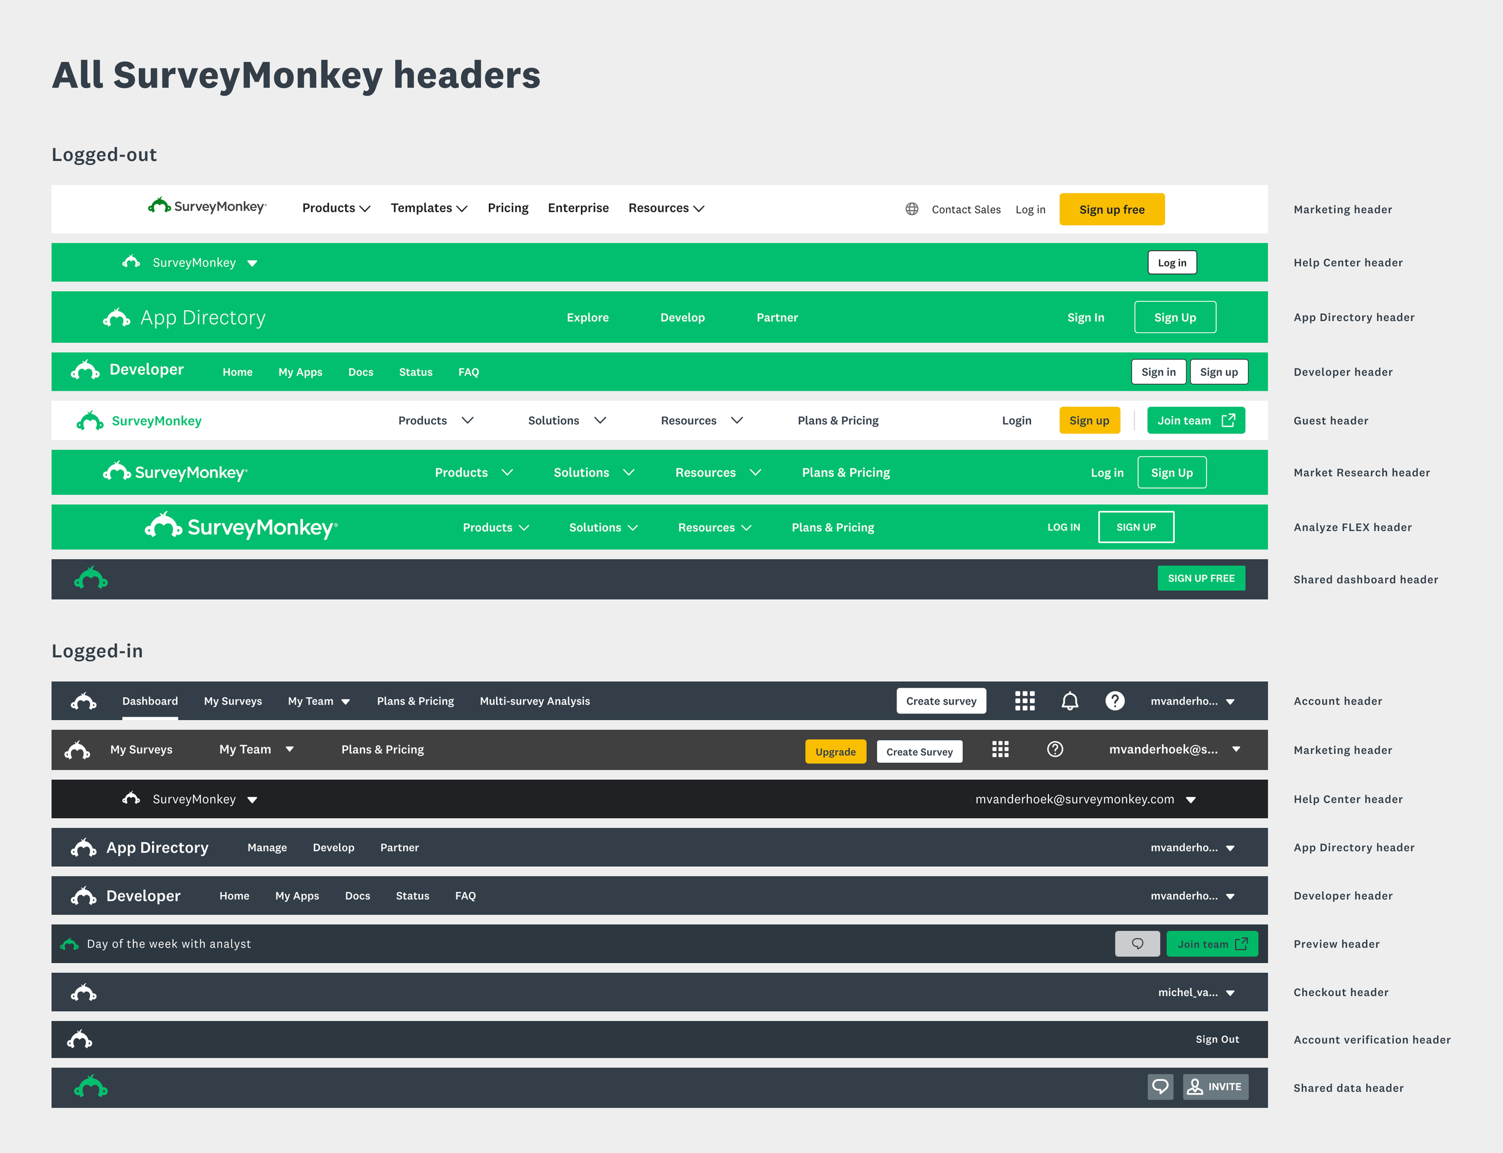Click comment icon next to INVITE button
1503x1153 pixels.
click(x=1160, y=1087)
